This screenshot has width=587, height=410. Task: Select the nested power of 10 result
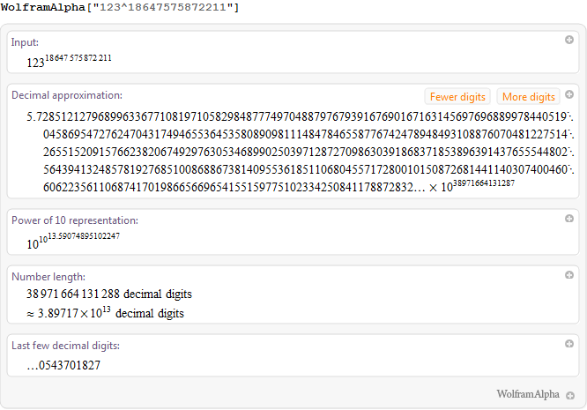(73, 241)
